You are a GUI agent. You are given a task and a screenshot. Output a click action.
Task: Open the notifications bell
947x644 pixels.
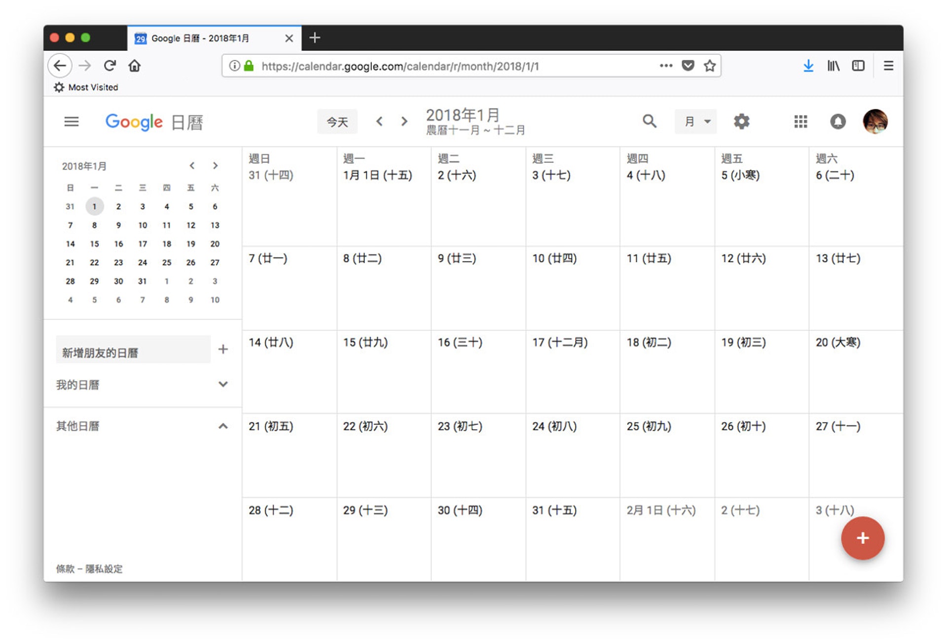point(838,121)
